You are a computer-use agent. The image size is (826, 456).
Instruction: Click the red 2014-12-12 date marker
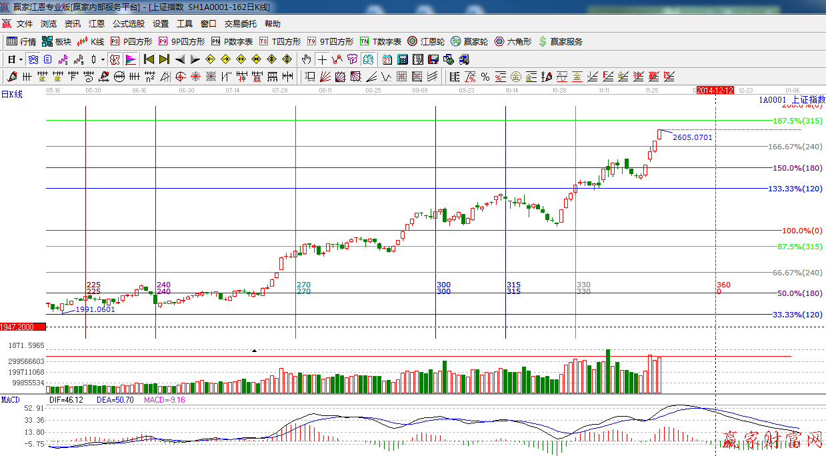(715, 90)
